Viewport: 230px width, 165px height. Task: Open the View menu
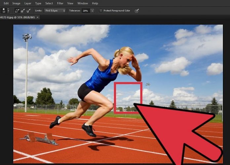point(70,3)
